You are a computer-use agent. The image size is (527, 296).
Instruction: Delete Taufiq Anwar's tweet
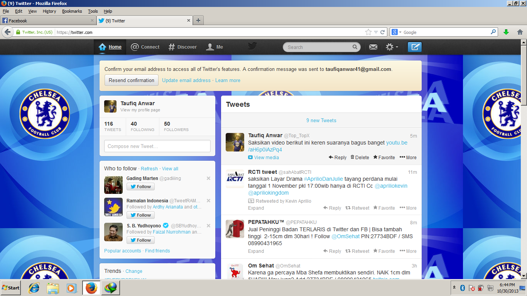click(x=360, y=157)
